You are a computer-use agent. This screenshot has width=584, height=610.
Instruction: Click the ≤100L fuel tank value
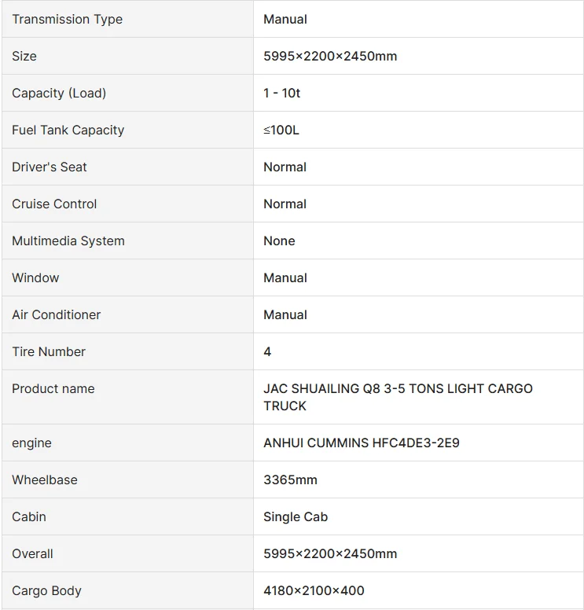(281, 130)
